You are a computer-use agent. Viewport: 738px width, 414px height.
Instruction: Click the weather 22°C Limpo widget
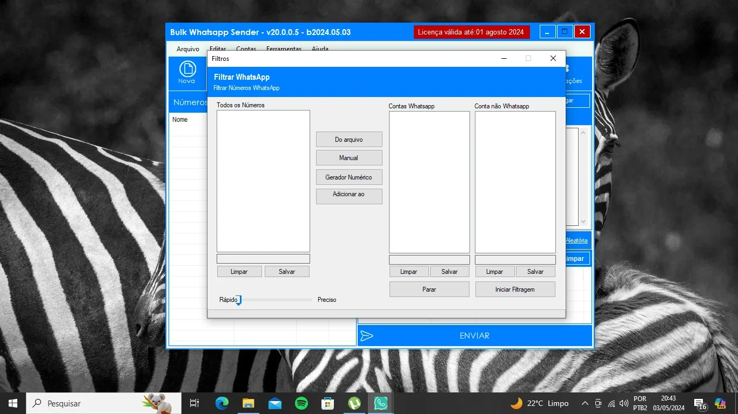click(x=540, y=403)
